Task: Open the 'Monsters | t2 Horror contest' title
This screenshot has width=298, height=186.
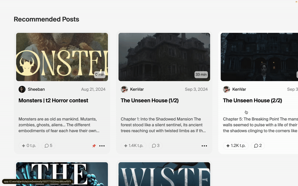Action: click(53, 100)
